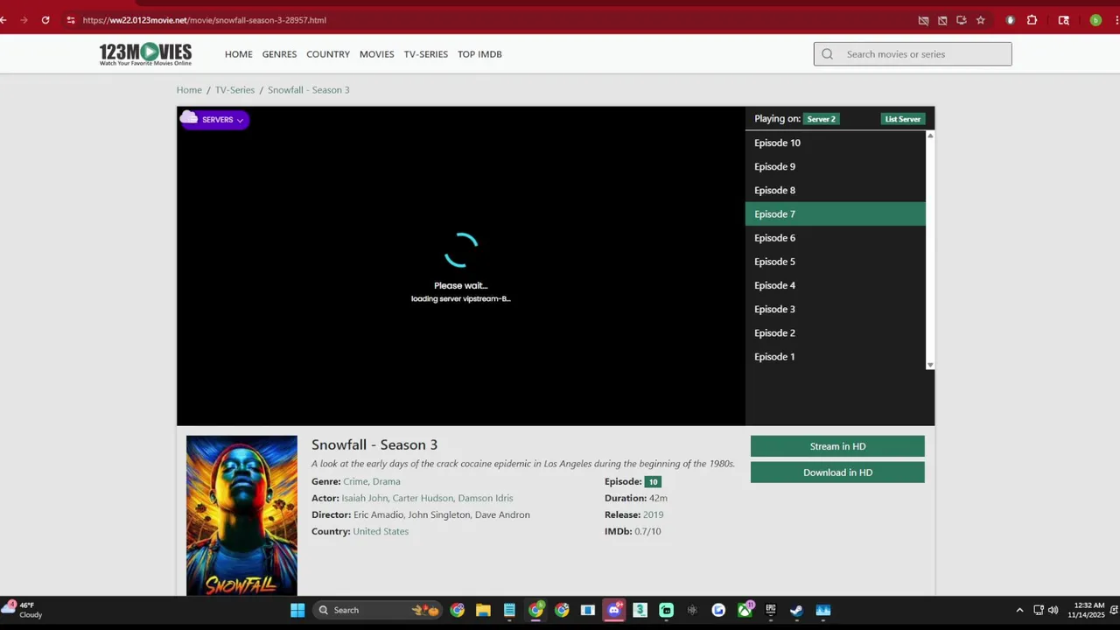1120x630 pixels.
Task: Select Episode 8 from the list
Action: (835, 190)
